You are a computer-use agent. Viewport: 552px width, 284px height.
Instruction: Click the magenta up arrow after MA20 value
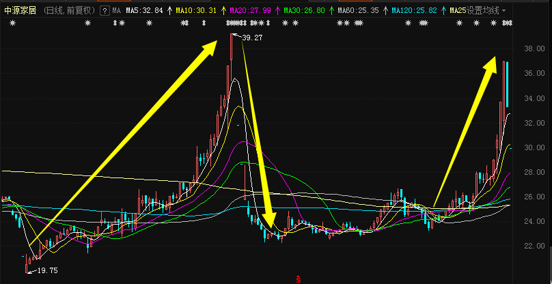[277, 11]
